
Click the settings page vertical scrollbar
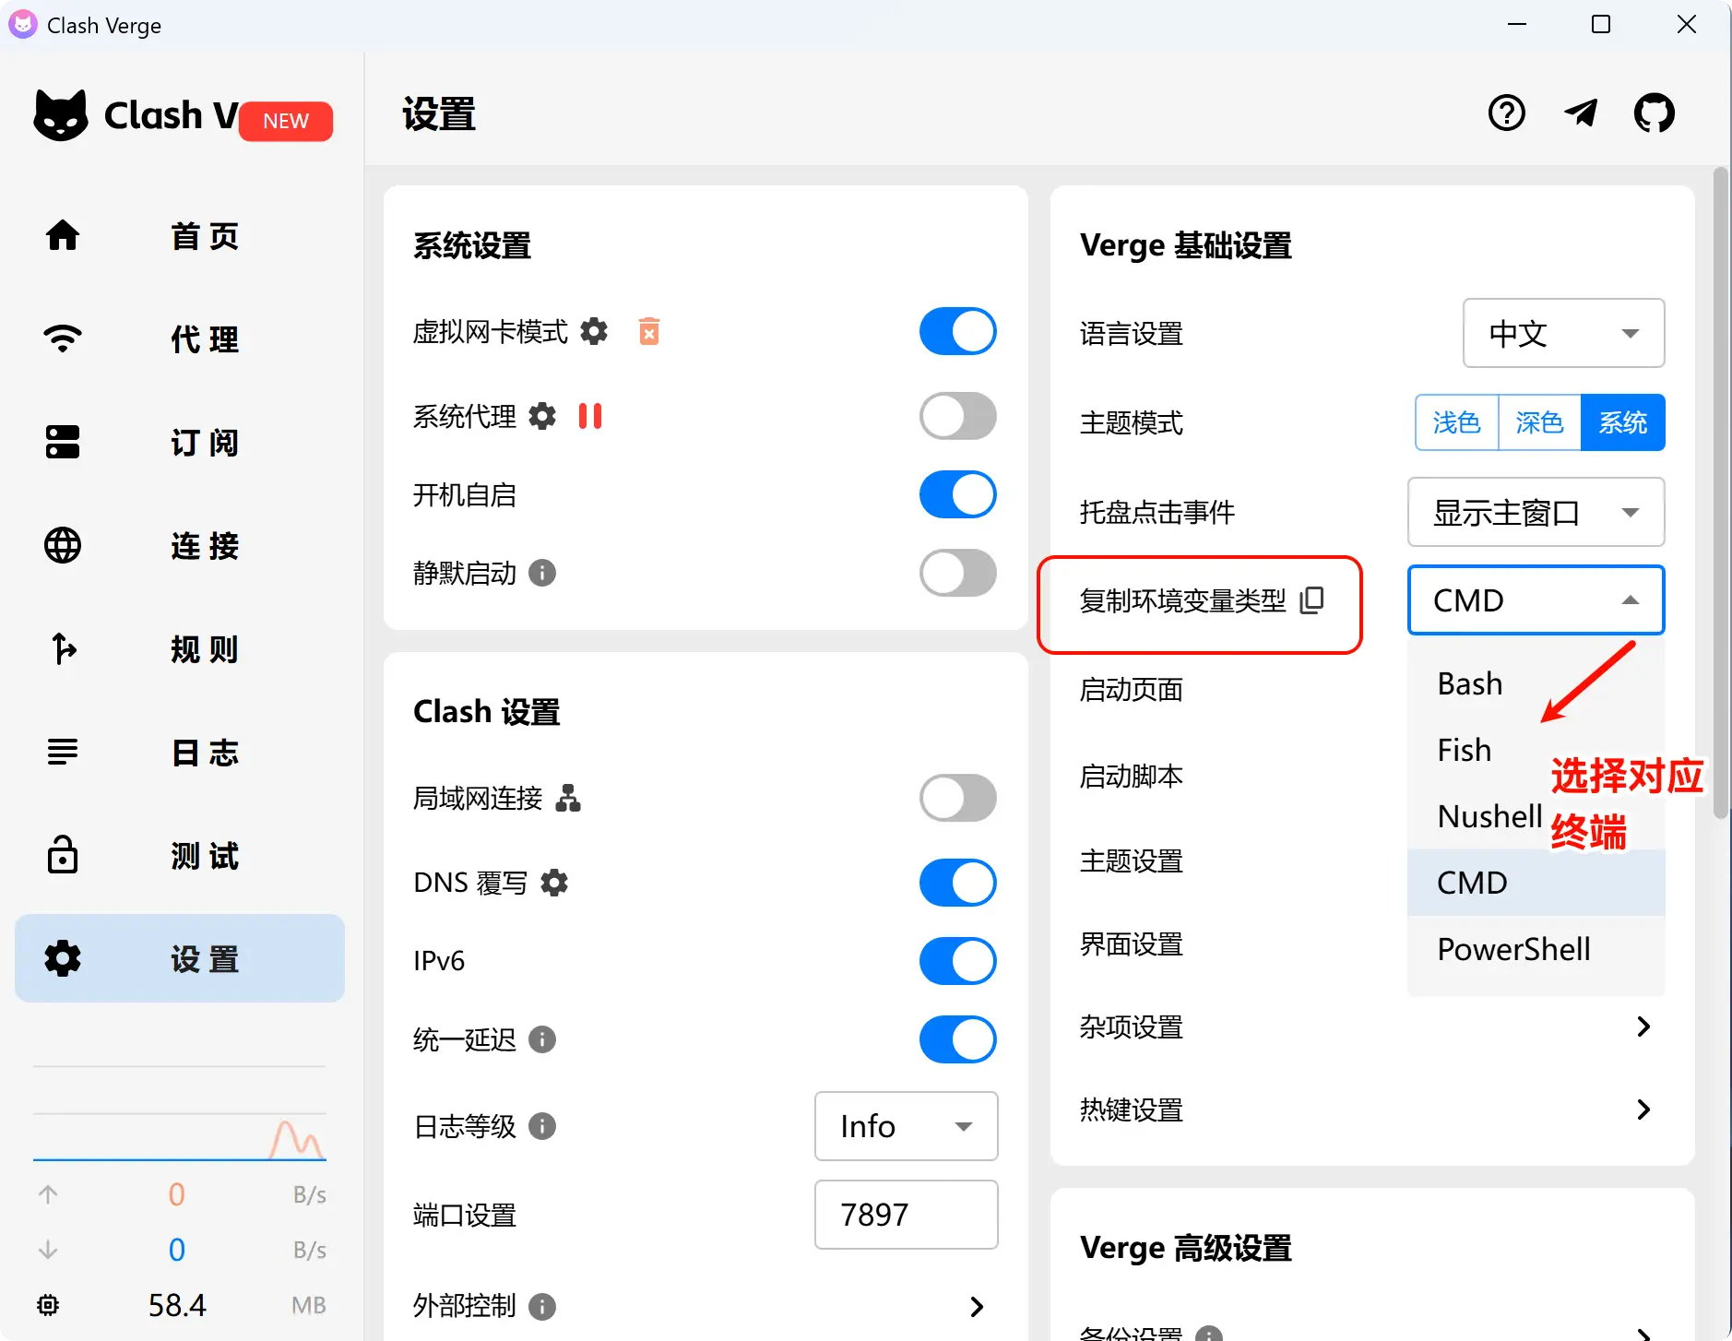coord(1721,492)
